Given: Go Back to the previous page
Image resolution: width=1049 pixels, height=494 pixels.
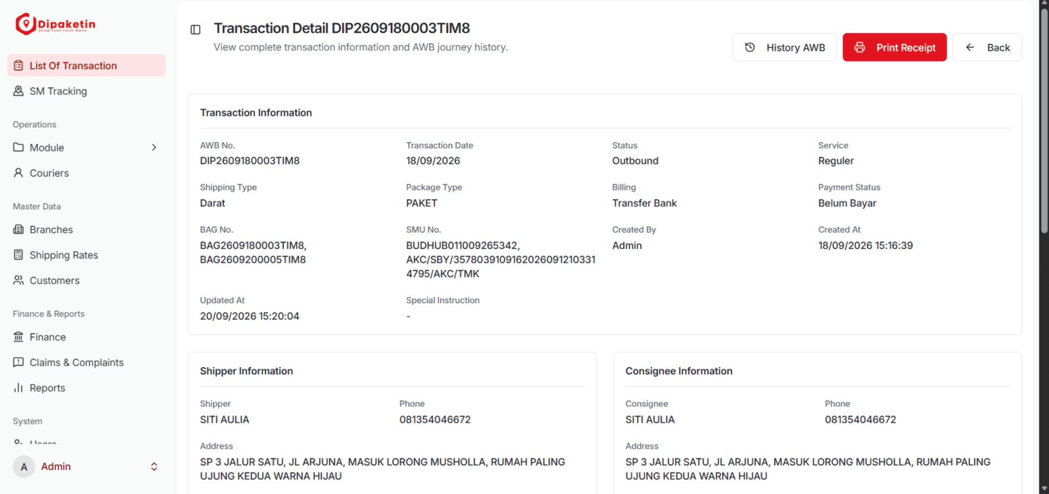Looking at the screenshot, I should [987, 47].
